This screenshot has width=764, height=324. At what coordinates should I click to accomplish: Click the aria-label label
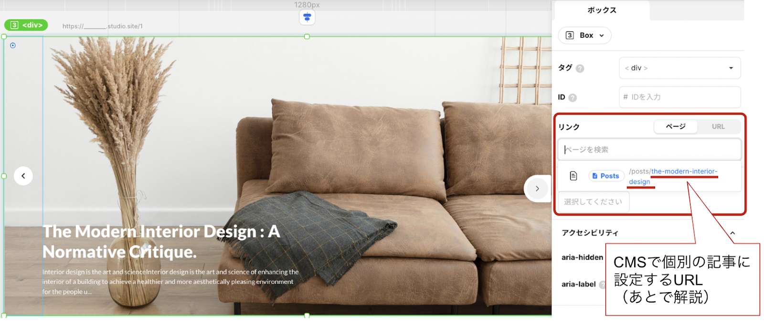pyautogui.click(x=578, y=284)
